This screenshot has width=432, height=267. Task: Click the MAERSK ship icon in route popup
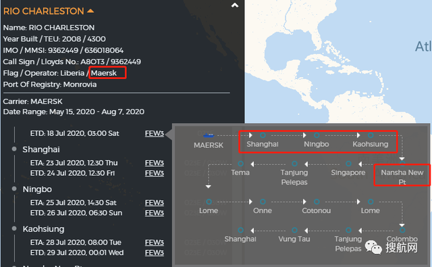tap(209, 135)
